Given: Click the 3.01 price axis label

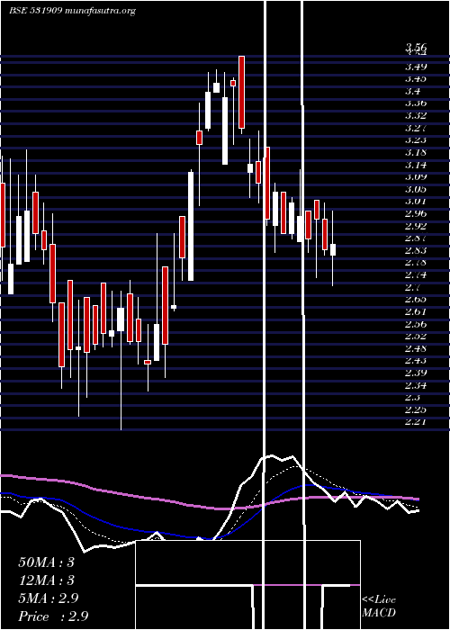Looking at the screenshot, I should point(416,202).
